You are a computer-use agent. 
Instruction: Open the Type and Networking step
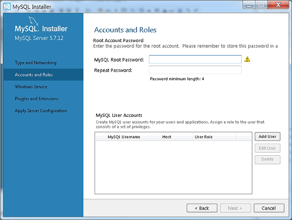coord(36,63)
